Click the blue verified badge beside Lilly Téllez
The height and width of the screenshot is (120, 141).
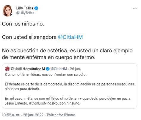pyautogui.click(x=36, y=8)
